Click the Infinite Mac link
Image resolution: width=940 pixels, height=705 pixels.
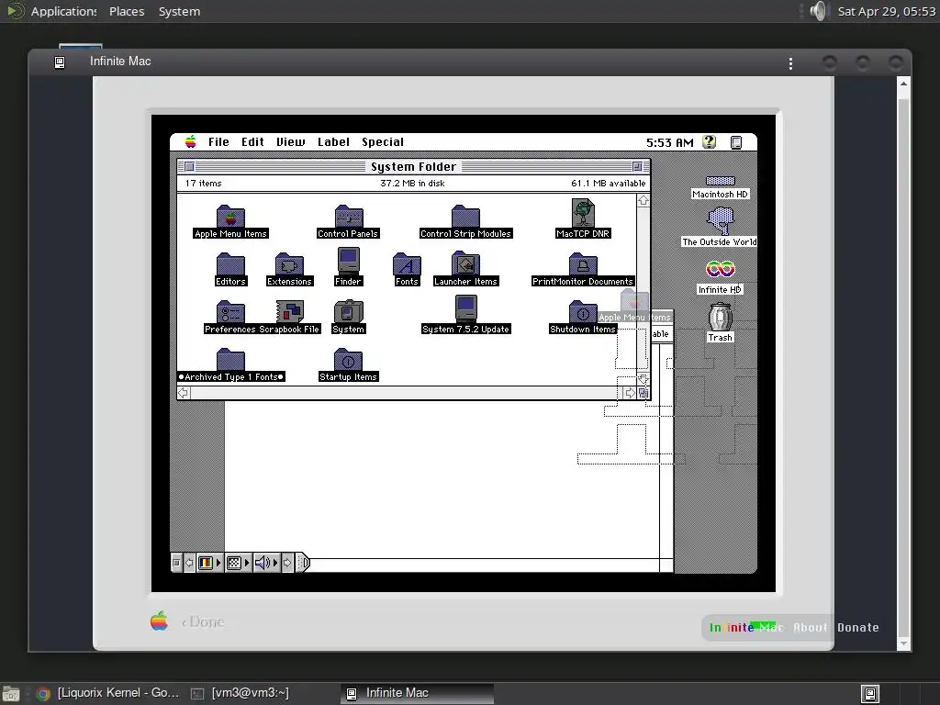point(746,628)
